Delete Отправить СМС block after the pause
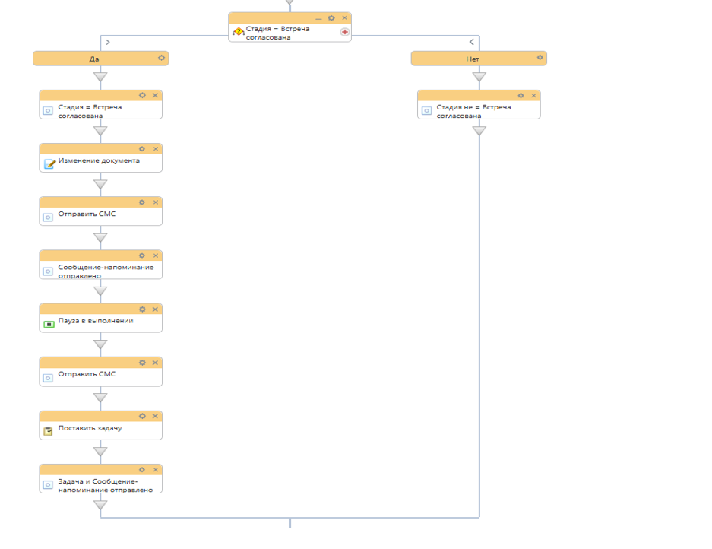The width and height of the screenshot is (712, 549). 155,363
